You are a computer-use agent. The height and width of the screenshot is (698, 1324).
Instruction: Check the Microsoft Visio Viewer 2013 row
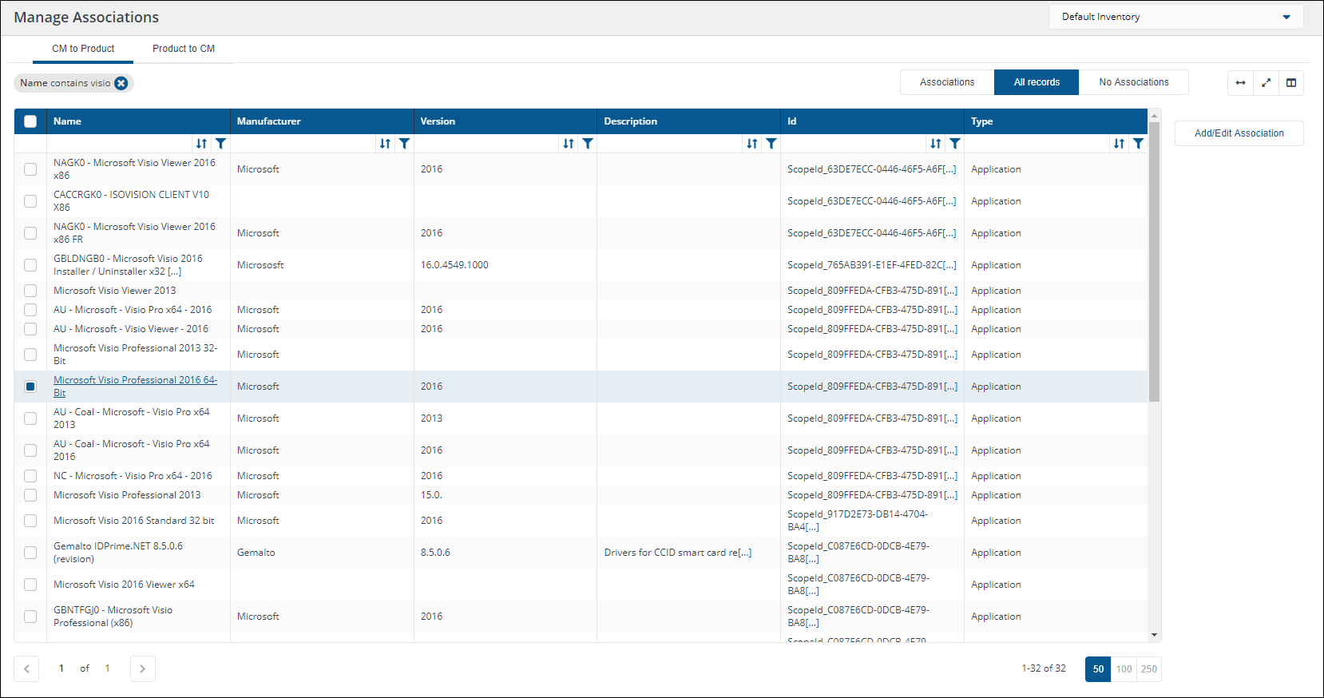[30, 291]
